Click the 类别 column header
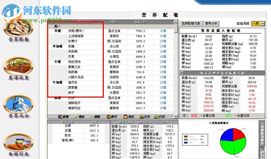 pos(114,22)
